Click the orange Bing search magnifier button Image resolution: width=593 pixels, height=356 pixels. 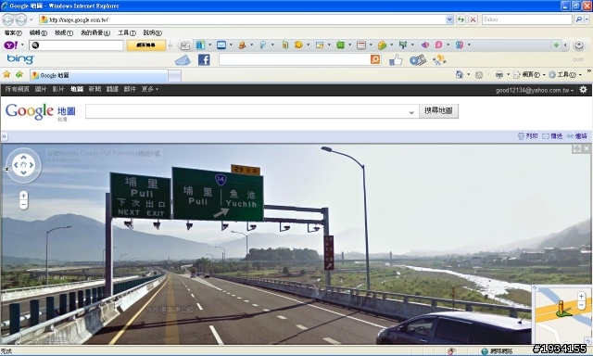coord(375,59)
